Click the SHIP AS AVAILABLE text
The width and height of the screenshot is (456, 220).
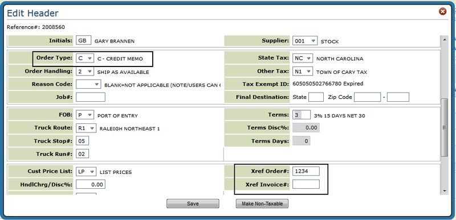click(123, 72)
